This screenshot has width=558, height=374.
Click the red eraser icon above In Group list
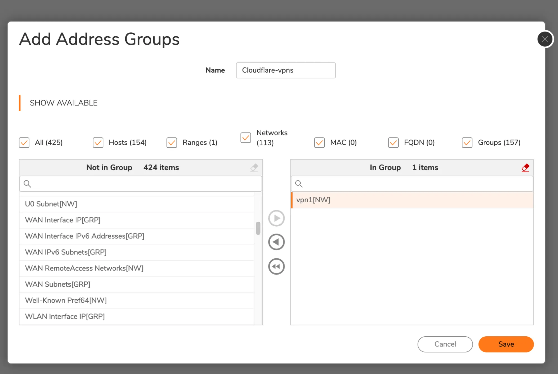525,167
